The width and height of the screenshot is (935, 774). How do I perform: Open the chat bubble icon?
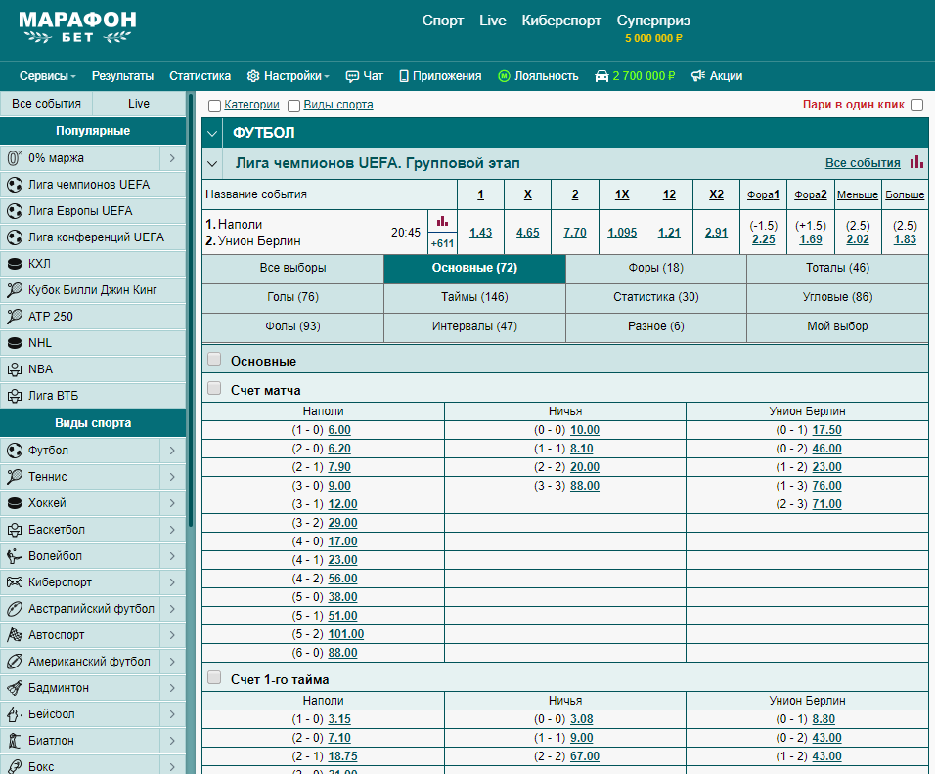coord(352,76)
